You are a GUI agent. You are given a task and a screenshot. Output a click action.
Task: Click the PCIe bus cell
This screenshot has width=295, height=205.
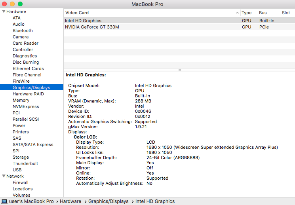pos(264,27)
